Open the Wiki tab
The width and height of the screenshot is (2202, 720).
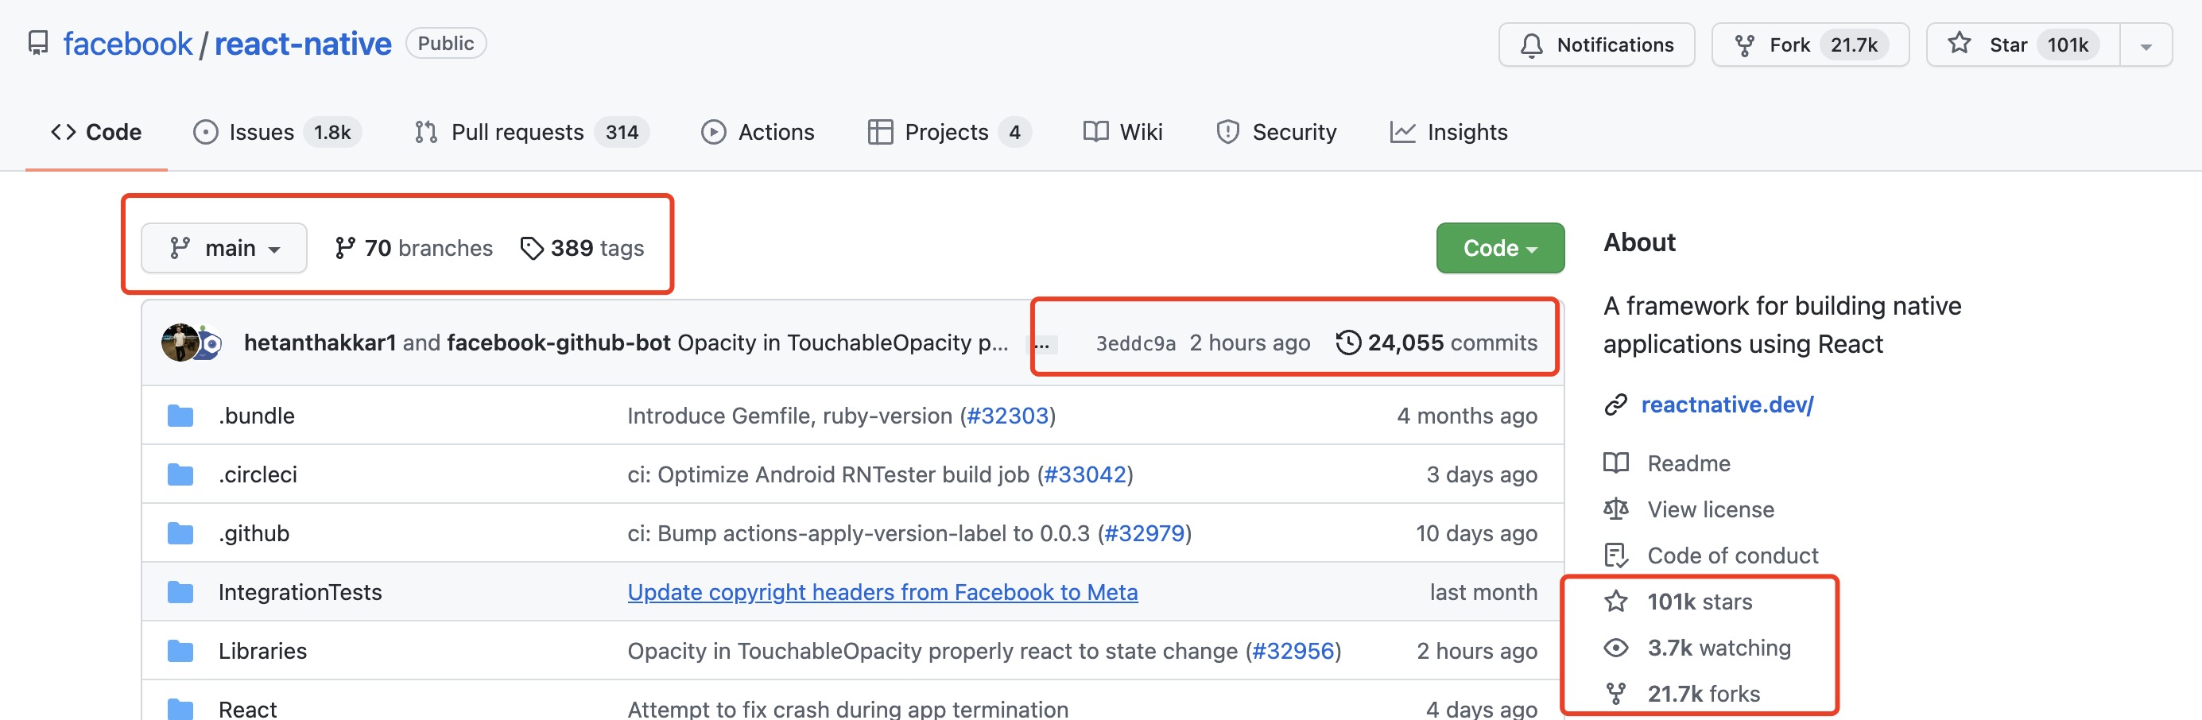click(x=1122, y=133)
